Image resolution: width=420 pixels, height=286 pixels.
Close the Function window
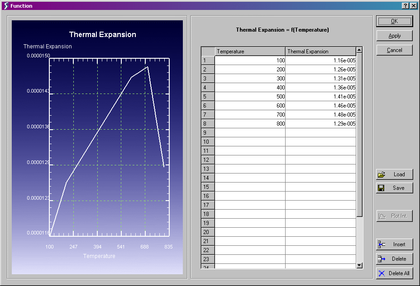(413, 5)
